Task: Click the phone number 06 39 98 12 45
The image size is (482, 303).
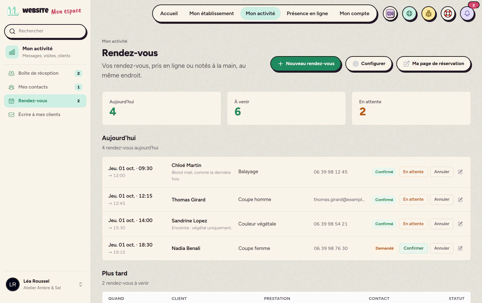Action: (331, 172)
